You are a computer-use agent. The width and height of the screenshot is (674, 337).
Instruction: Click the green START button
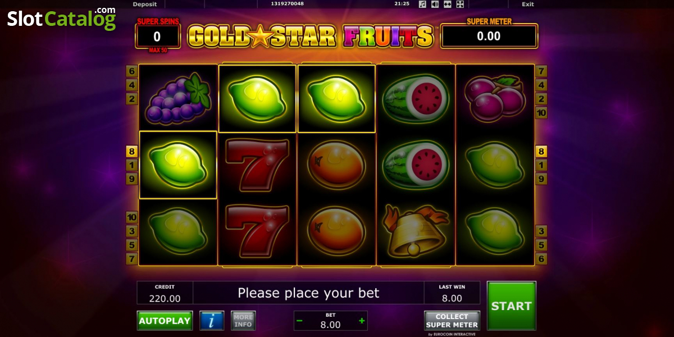pos(511,306)
